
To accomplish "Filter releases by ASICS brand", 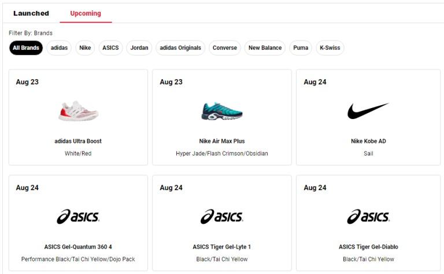I will (110, 48).
